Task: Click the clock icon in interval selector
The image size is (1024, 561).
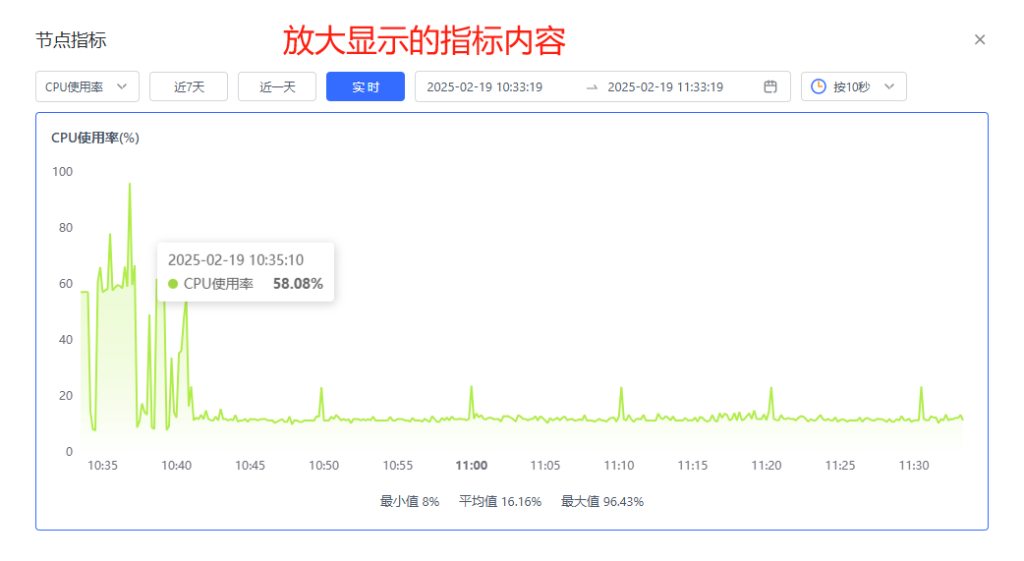Action: 819,86
